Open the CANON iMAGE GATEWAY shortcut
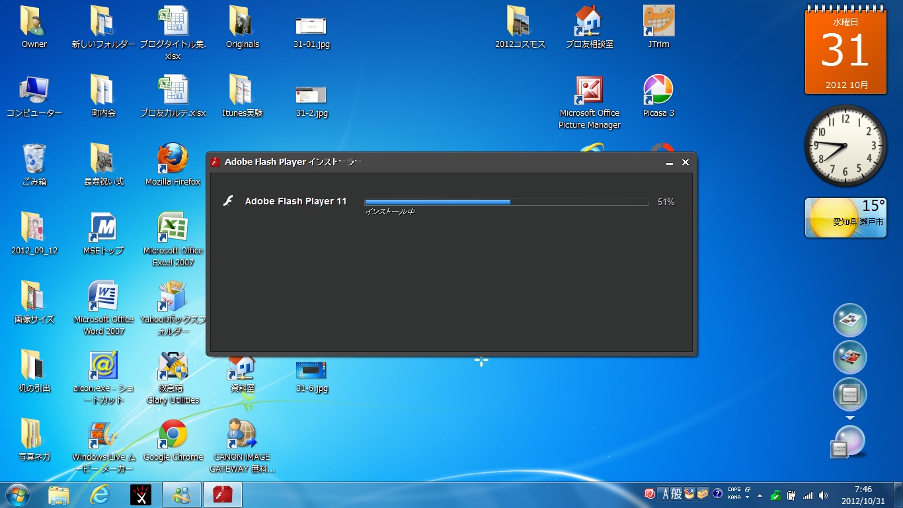 tap(243, 446)
